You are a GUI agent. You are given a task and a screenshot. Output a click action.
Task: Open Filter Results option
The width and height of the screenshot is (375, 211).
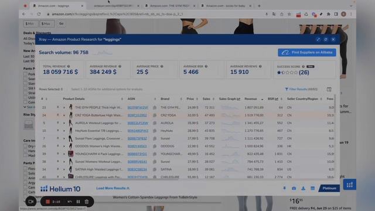[x=301, y=89]
